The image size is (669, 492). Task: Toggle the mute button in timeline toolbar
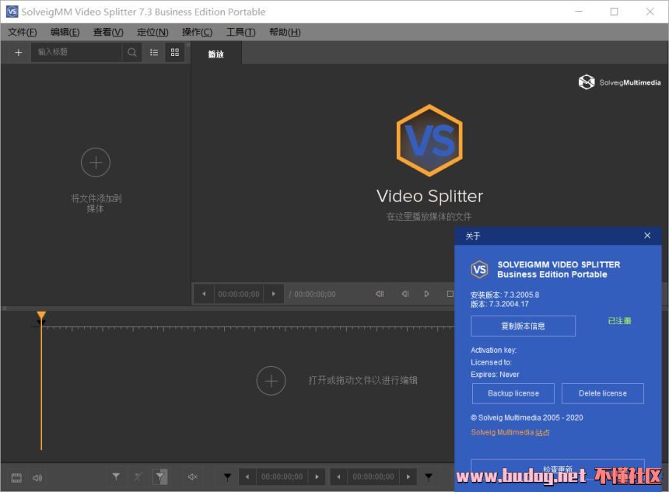pos(193,476)
